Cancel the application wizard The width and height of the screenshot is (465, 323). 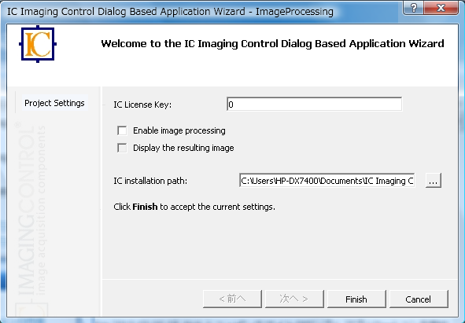[419, 299]
